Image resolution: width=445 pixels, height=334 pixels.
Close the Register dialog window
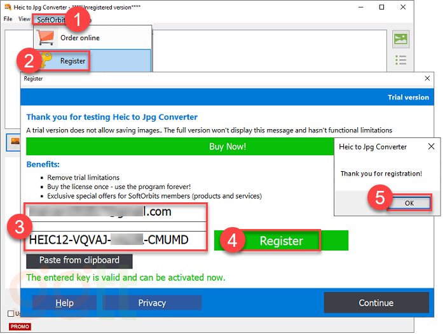pyautogui.click(x=427, y=79)
